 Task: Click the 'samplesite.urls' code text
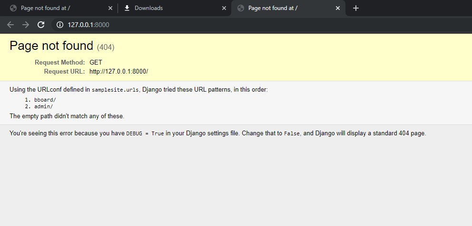click(115, 90)
